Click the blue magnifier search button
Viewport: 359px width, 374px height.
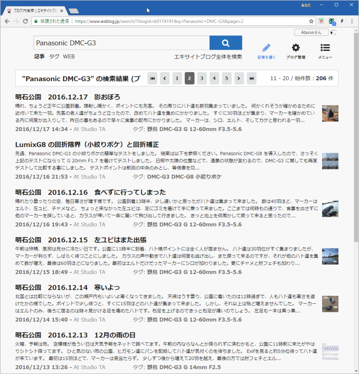coord(226,43)
